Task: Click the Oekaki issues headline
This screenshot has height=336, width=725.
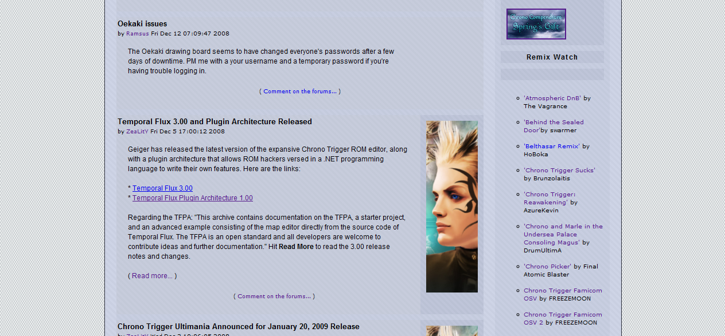Action: tap(142, 24)
